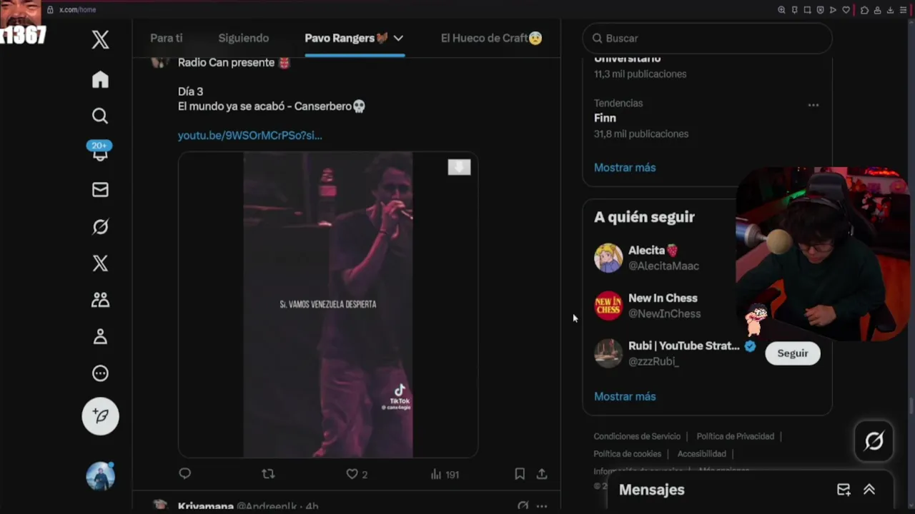The height and width of the screenshot is (514, 915).
Task: Click the Buscar search field
Action: tap(708, 38)
